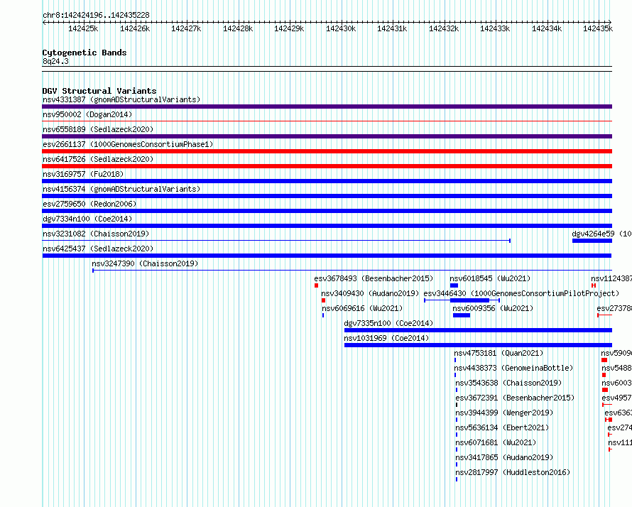The height and width of the screenshot is (507, 632).
Task: Open variant nsv3169757 (Fu2018)
Action: coord(83,174)
